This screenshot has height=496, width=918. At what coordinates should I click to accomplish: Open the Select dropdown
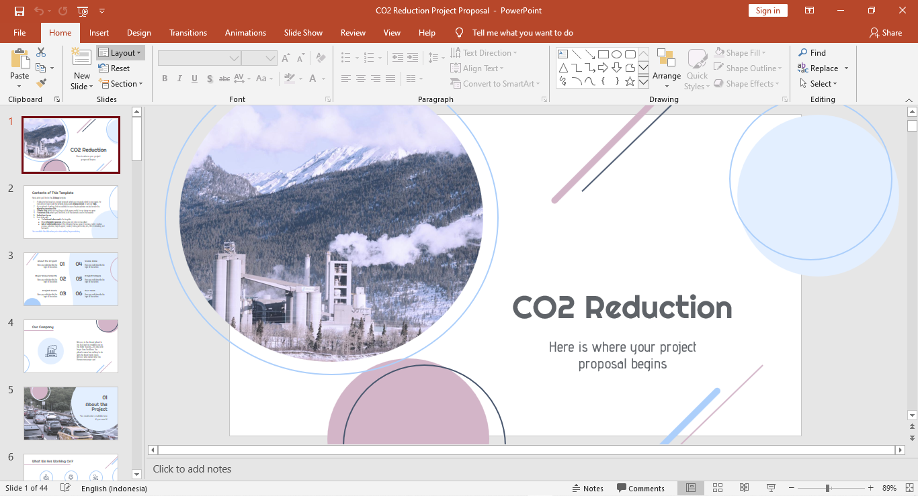819,83
